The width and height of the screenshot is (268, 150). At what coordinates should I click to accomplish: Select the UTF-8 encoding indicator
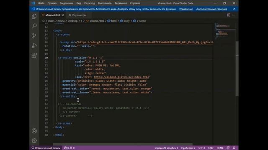coord(202,148)
